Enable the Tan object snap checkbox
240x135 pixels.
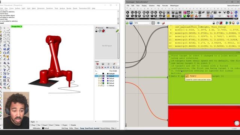point(37,125)
